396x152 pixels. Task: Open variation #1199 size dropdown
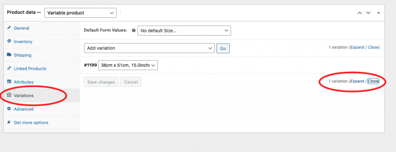click(x=128, y=65)
